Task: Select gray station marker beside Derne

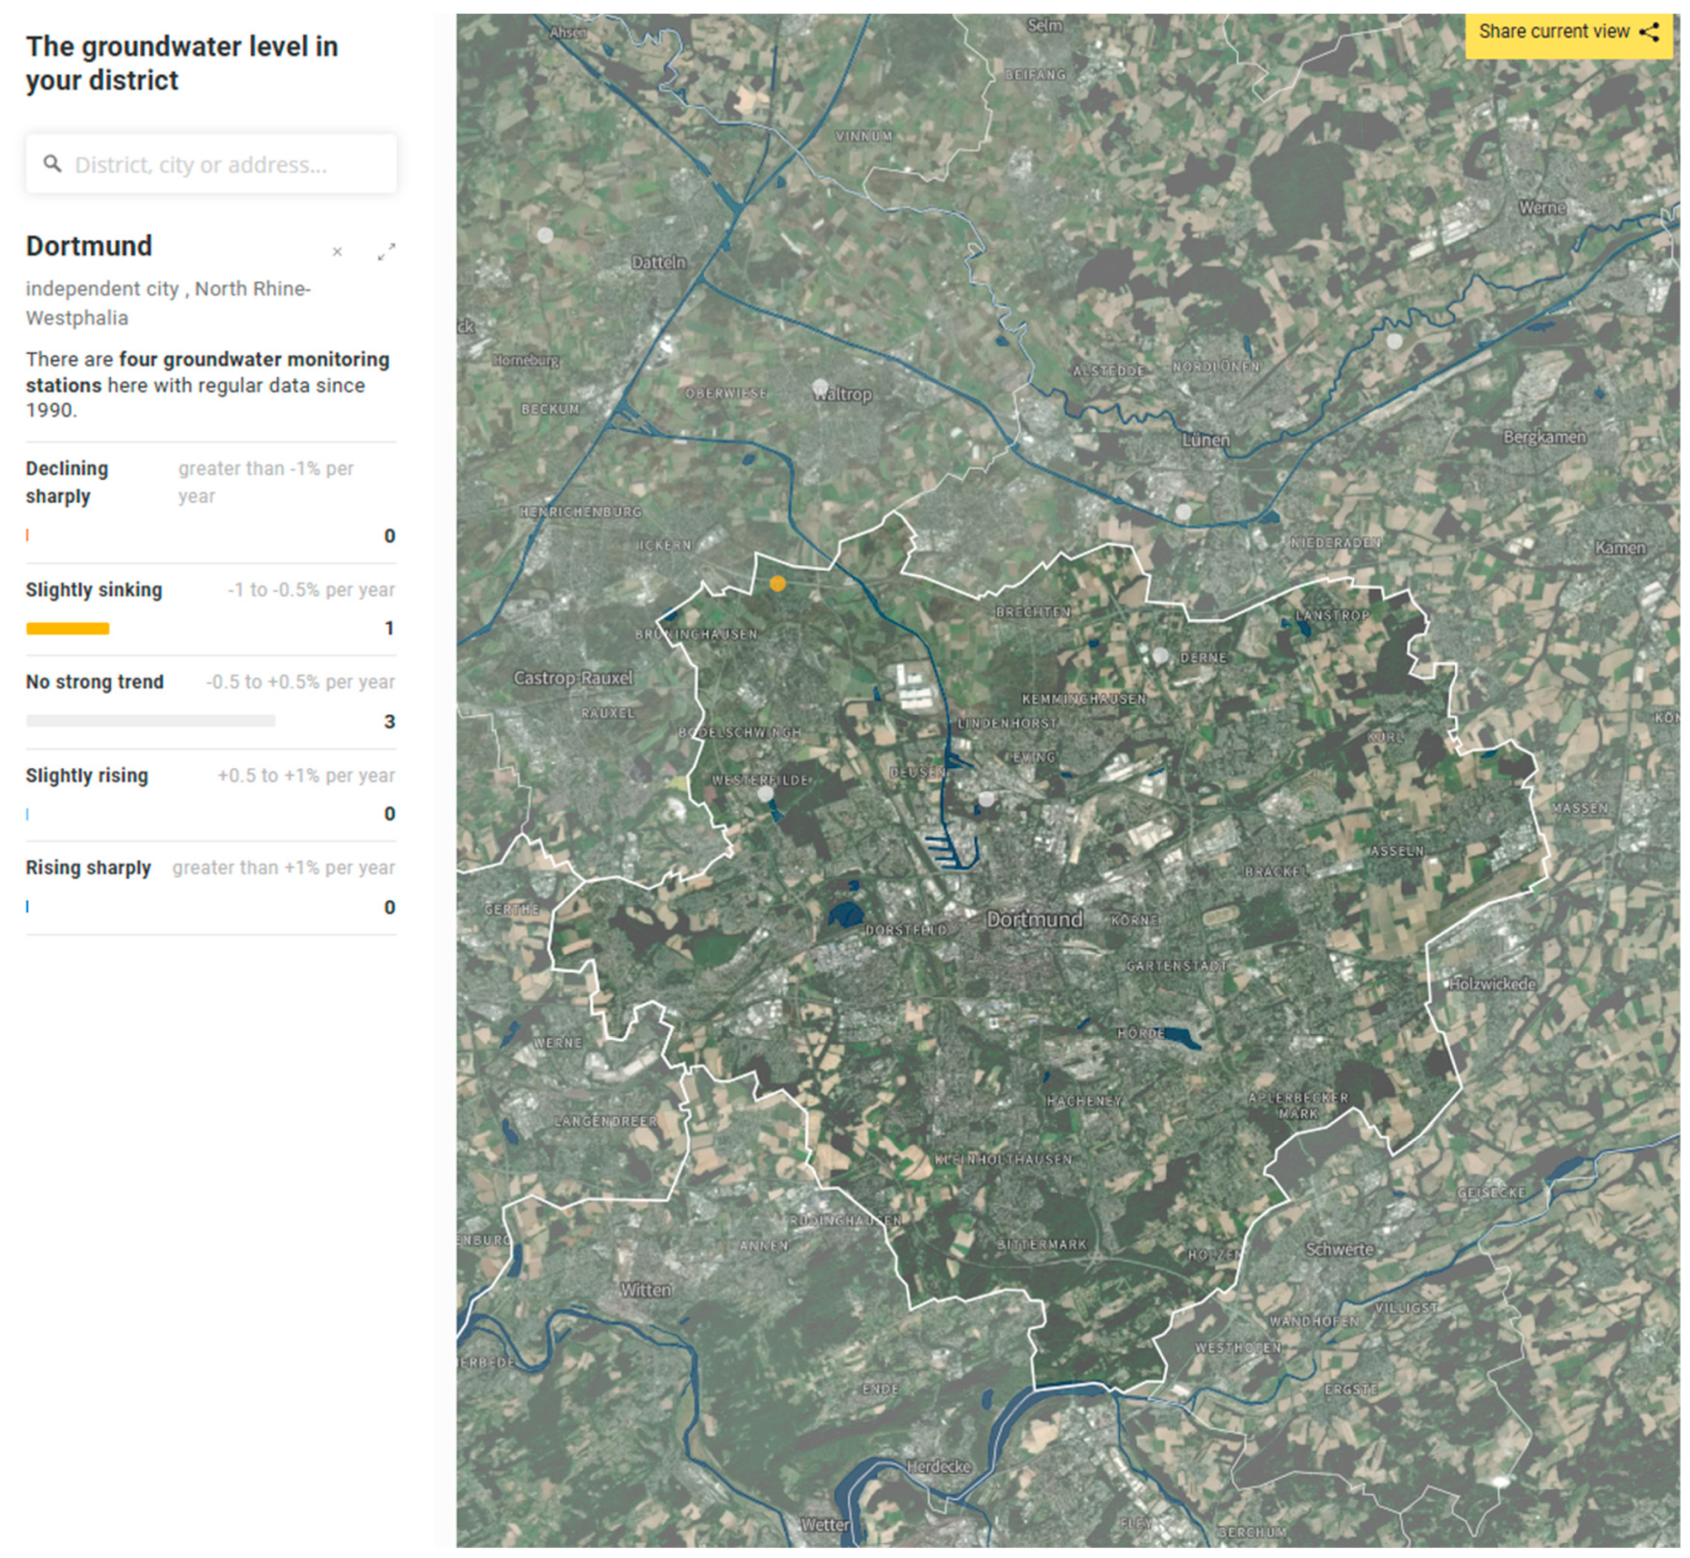Action: [x=1160, y=655]
